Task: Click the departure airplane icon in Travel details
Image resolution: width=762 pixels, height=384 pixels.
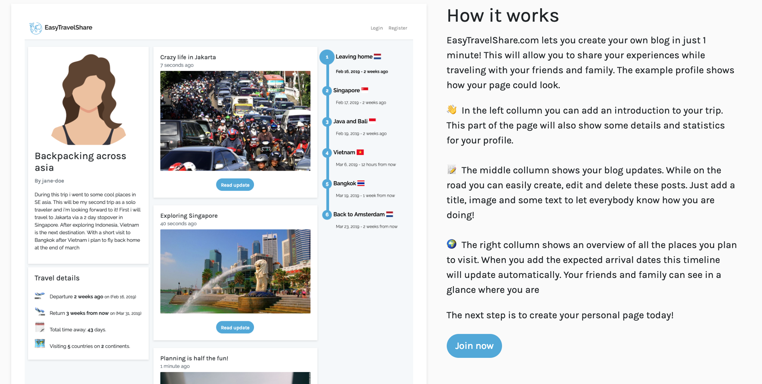Action: pyautogui.click(x=39, y=295)
